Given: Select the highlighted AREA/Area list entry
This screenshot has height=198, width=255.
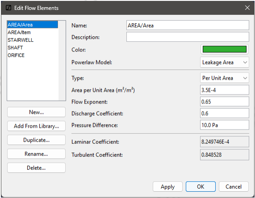Looking at the screenshot, I should point(33,25).
